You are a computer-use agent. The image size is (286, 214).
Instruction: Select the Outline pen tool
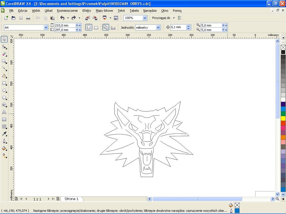coord(4,141)
